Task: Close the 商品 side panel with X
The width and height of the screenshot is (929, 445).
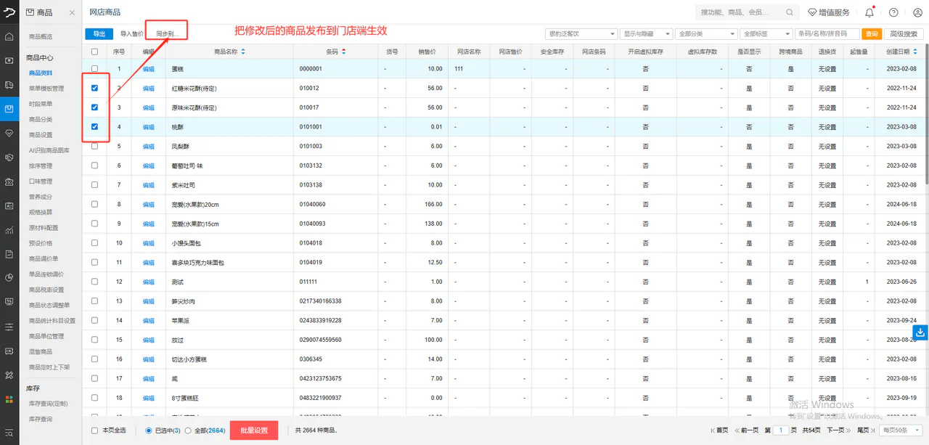Action: coord(72,13)
